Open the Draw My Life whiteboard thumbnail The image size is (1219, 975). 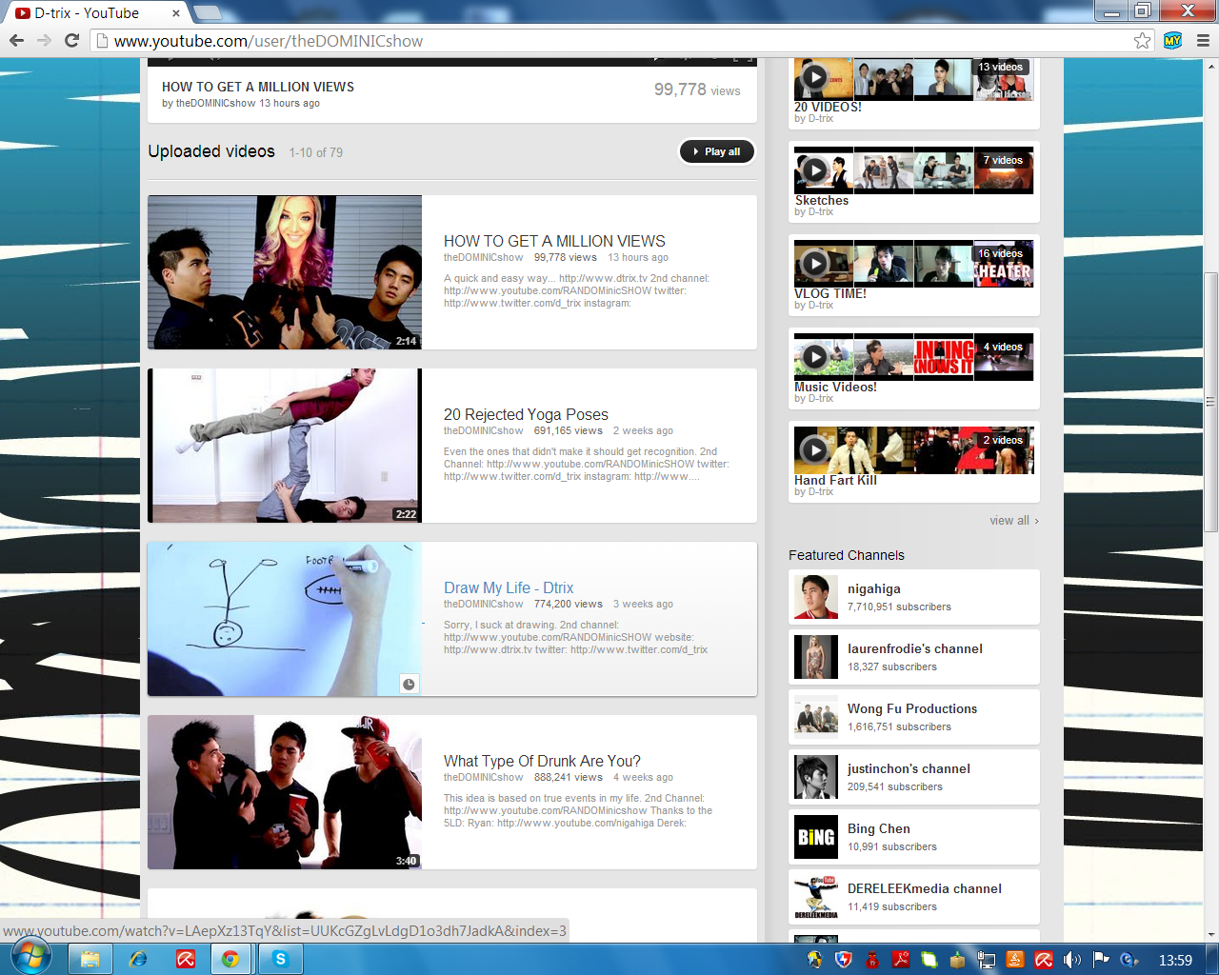285,619
